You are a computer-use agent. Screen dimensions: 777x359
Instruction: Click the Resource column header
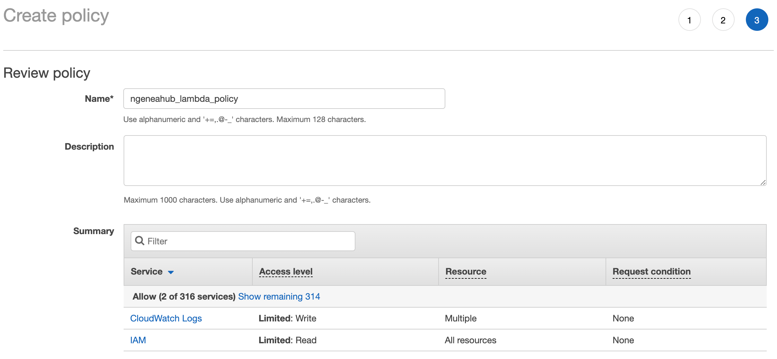(466, 272)
